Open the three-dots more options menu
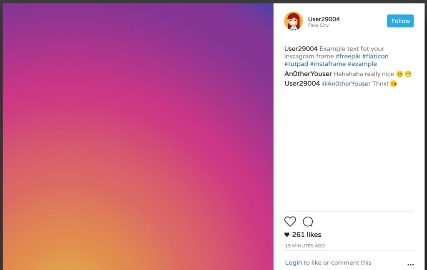427x270 pixels. click(x=410, y=264)
